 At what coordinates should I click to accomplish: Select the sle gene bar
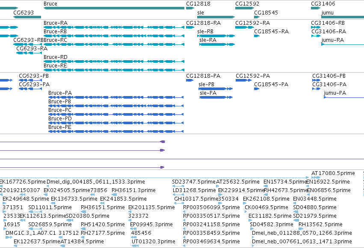(216, 17)
